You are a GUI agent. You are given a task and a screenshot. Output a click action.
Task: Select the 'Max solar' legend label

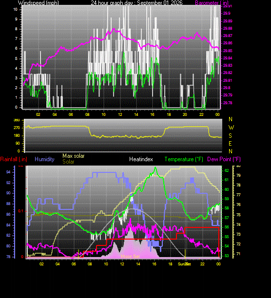(x=74, y=156)
